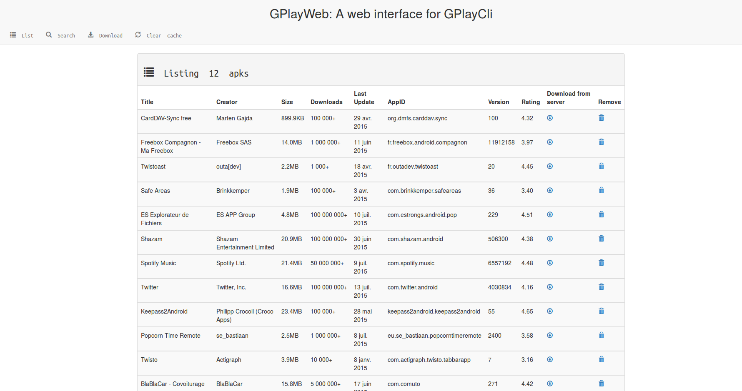The image size is (742, 391).
Task: Download Twistoast from server
Action: [550, 166]
